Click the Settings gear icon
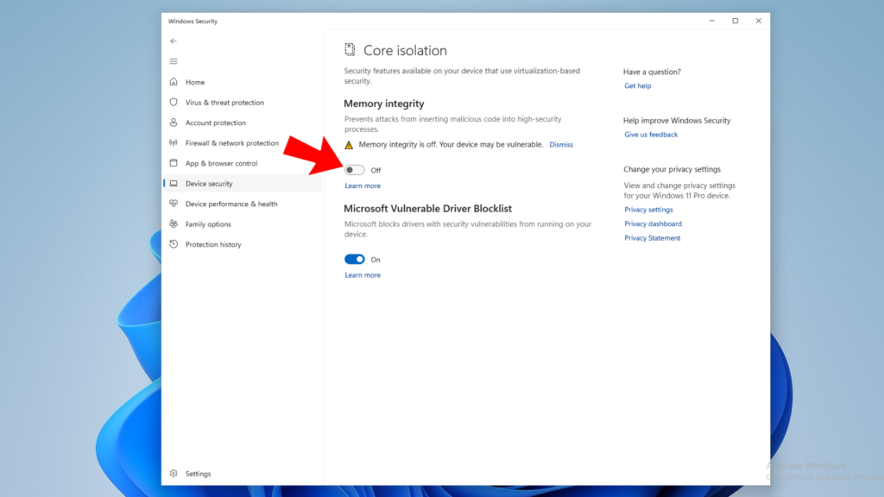 [174, 474]
